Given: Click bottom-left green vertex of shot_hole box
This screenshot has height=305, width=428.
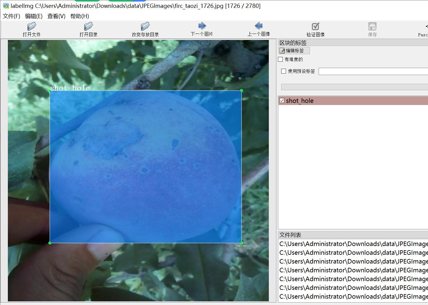Looking at the screenshot, I should [x=50, y=243].
